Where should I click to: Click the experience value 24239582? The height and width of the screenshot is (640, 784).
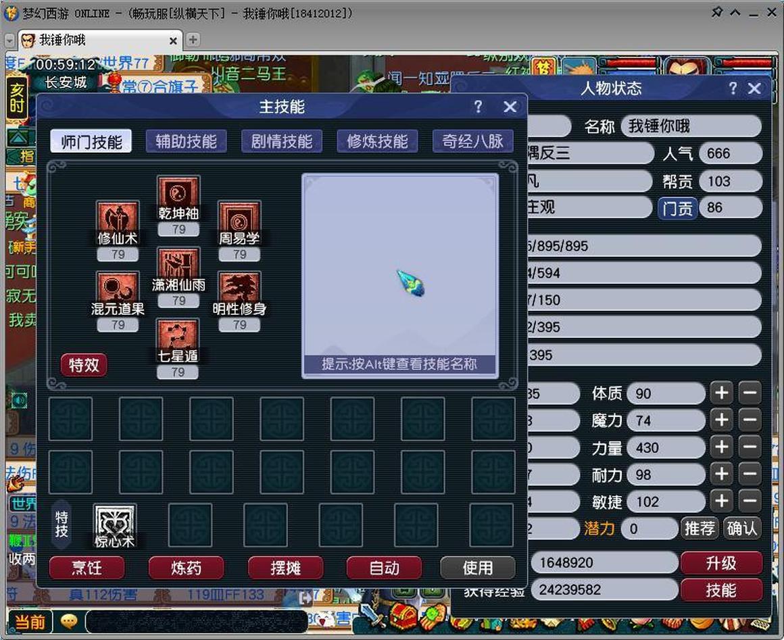click(x=604, y=590)
